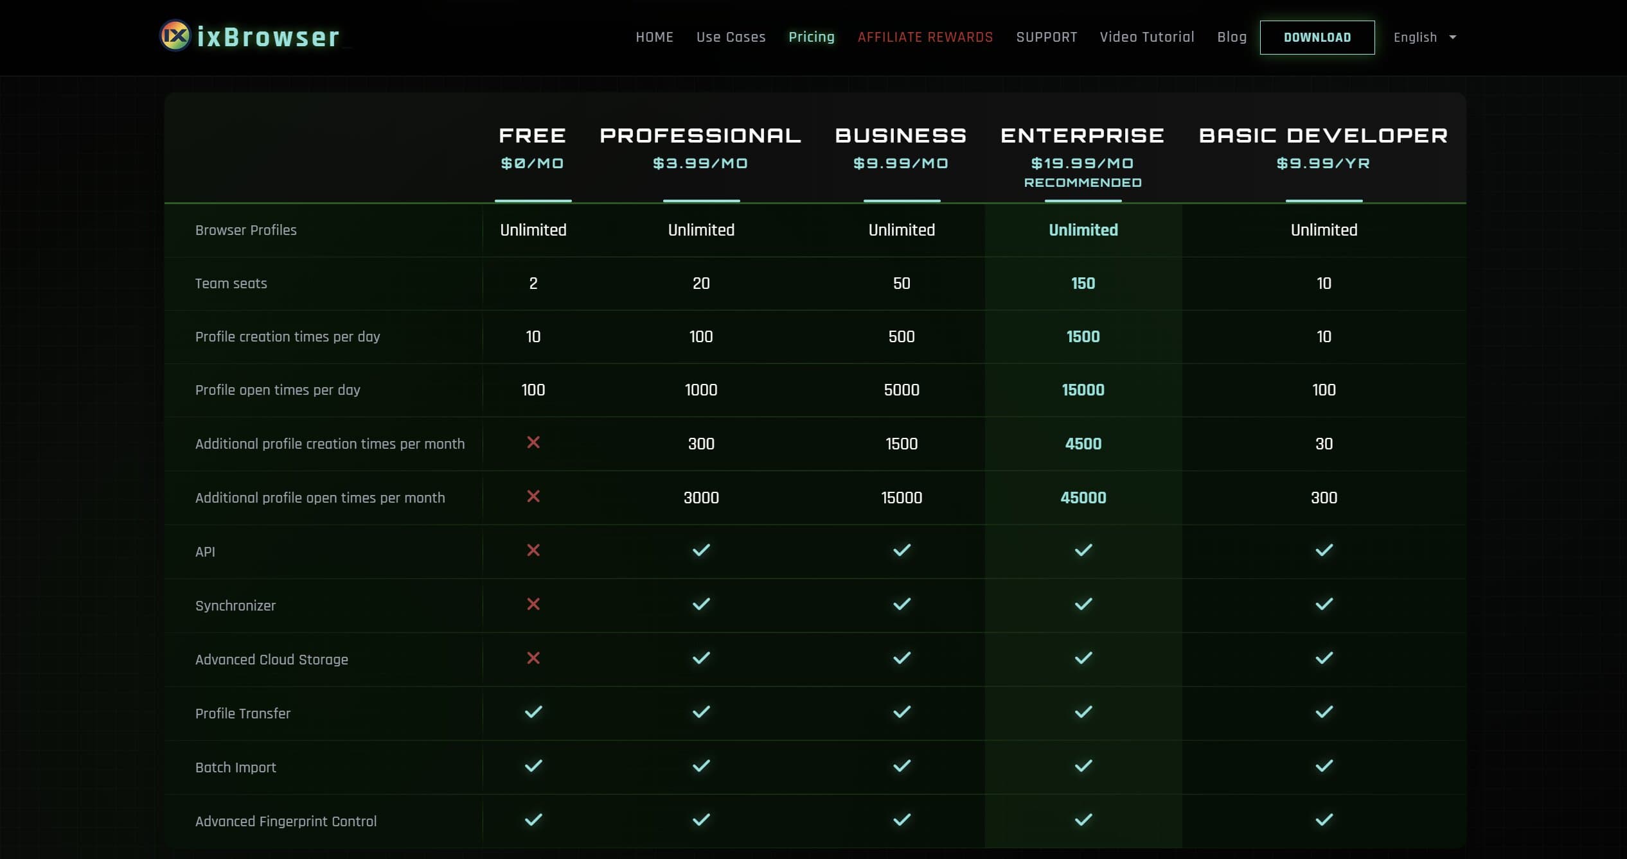Click Free's checkmark for Advanced Fingerprint Control
The image size is (1627, 859).
coord(533,820)
